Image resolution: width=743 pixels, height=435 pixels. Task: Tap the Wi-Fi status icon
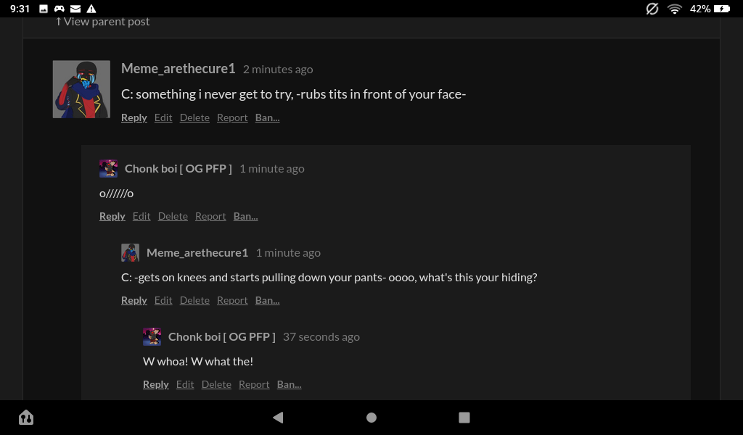click(x=675, y=9)
